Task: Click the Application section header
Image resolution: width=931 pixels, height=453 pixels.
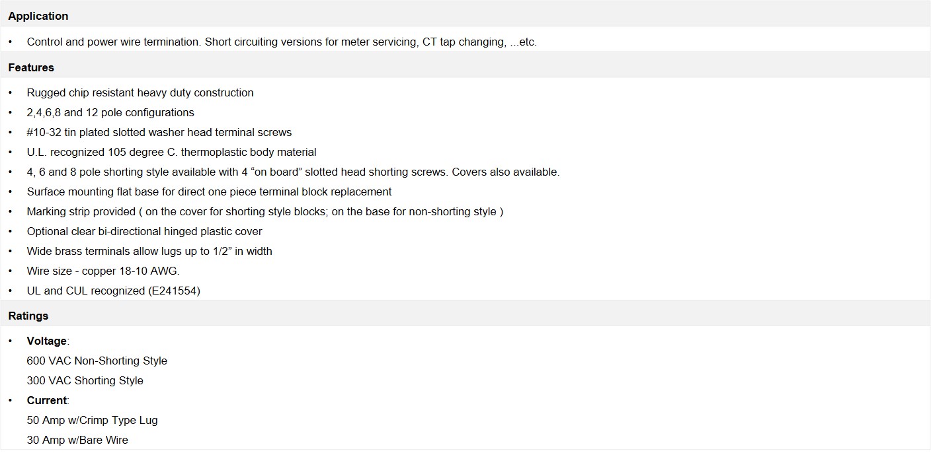Action: [x=38, y=16]
